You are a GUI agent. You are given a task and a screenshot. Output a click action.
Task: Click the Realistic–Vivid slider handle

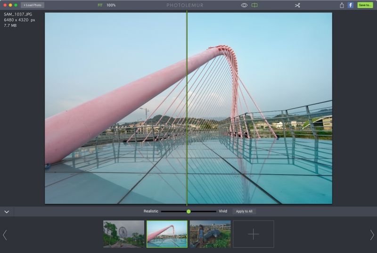[x=188, y=212]
